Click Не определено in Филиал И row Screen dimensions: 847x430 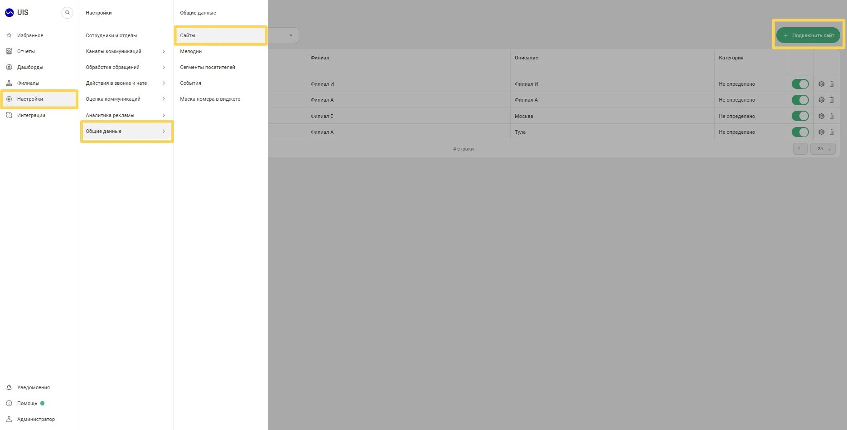click(737, 84)
